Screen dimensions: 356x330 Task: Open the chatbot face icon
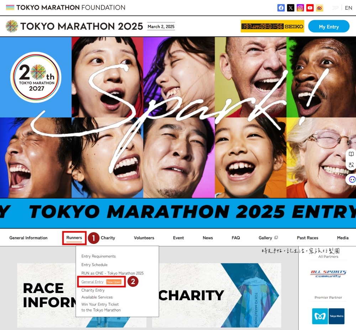(x=352, y=180)
